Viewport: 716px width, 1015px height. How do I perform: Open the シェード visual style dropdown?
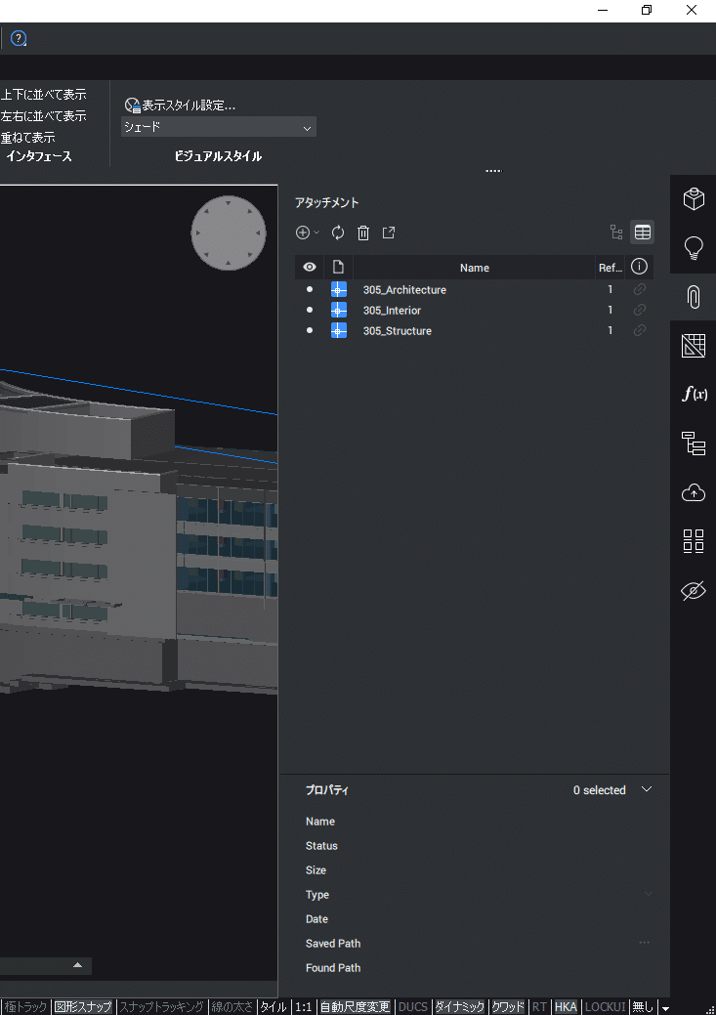pos(219,127)
